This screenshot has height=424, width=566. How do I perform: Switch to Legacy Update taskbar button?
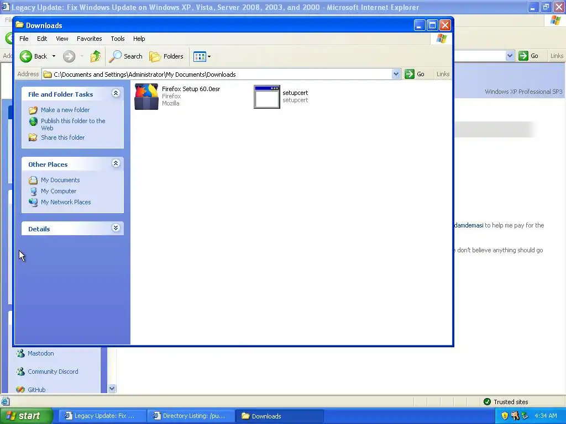pos(102,416)
